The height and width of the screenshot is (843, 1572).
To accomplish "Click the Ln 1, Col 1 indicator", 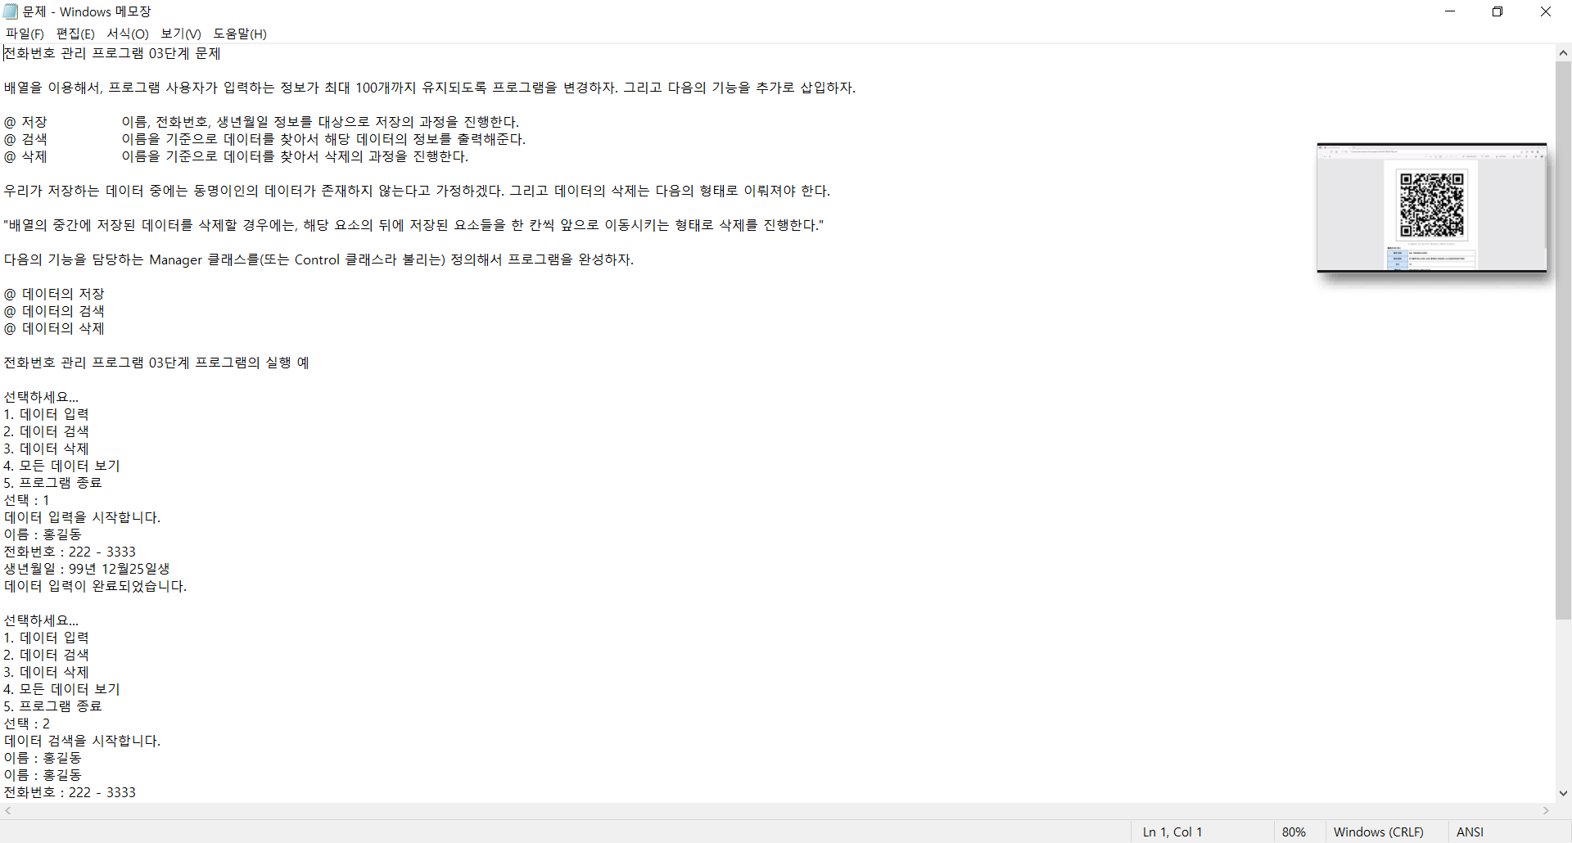I will 1172,832.
